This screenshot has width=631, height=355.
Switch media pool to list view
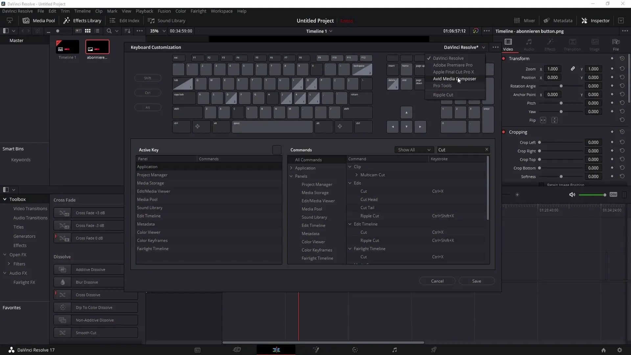(x=97, y=31)
